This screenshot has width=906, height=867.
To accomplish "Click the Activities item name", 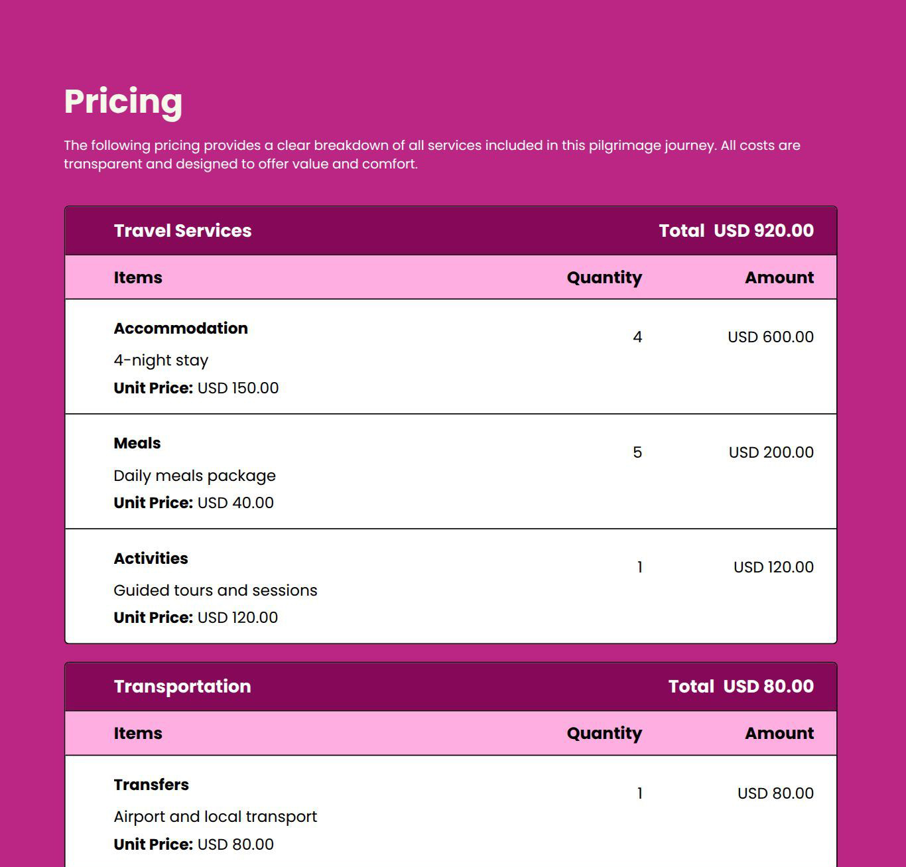I will coord(151,559).
